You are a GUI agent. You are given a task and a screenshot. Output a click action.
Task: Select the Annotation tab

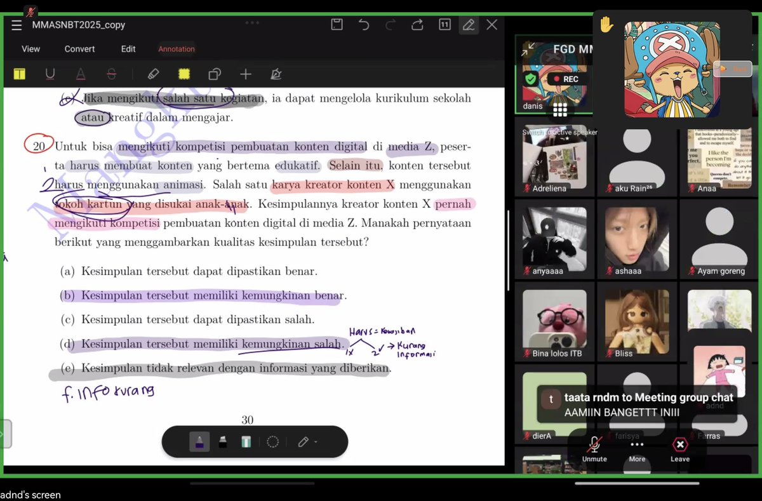pyautogui.click(x=177, y=49)
